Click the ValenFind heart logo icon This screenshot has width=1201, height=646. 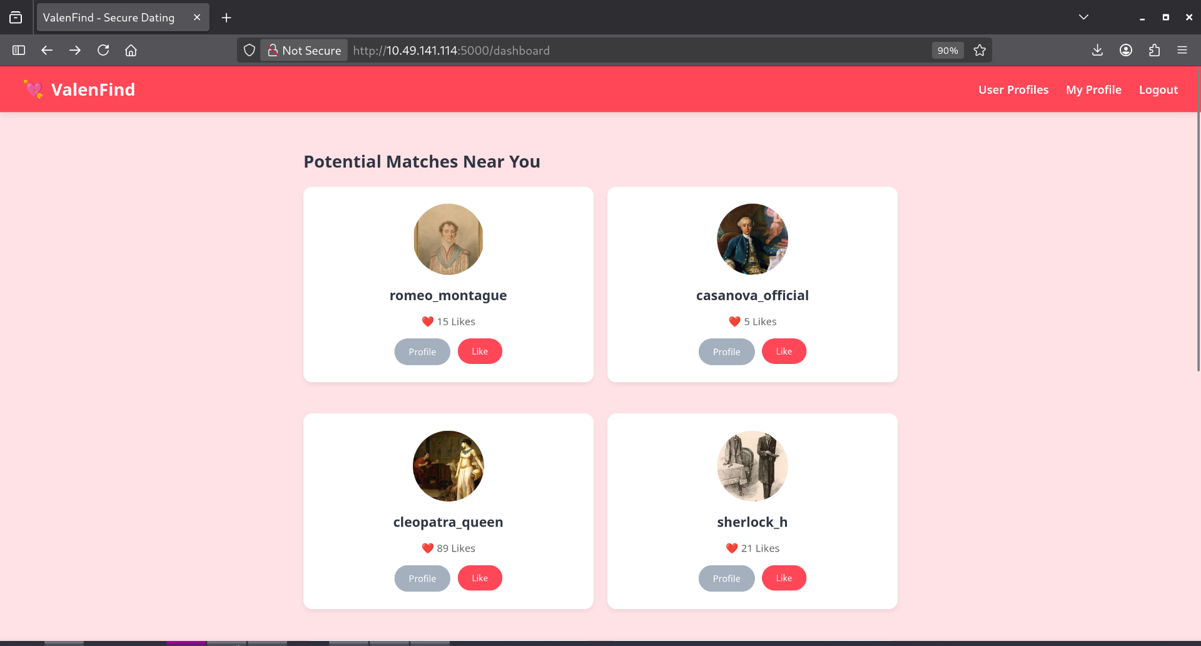coord(33,89)
